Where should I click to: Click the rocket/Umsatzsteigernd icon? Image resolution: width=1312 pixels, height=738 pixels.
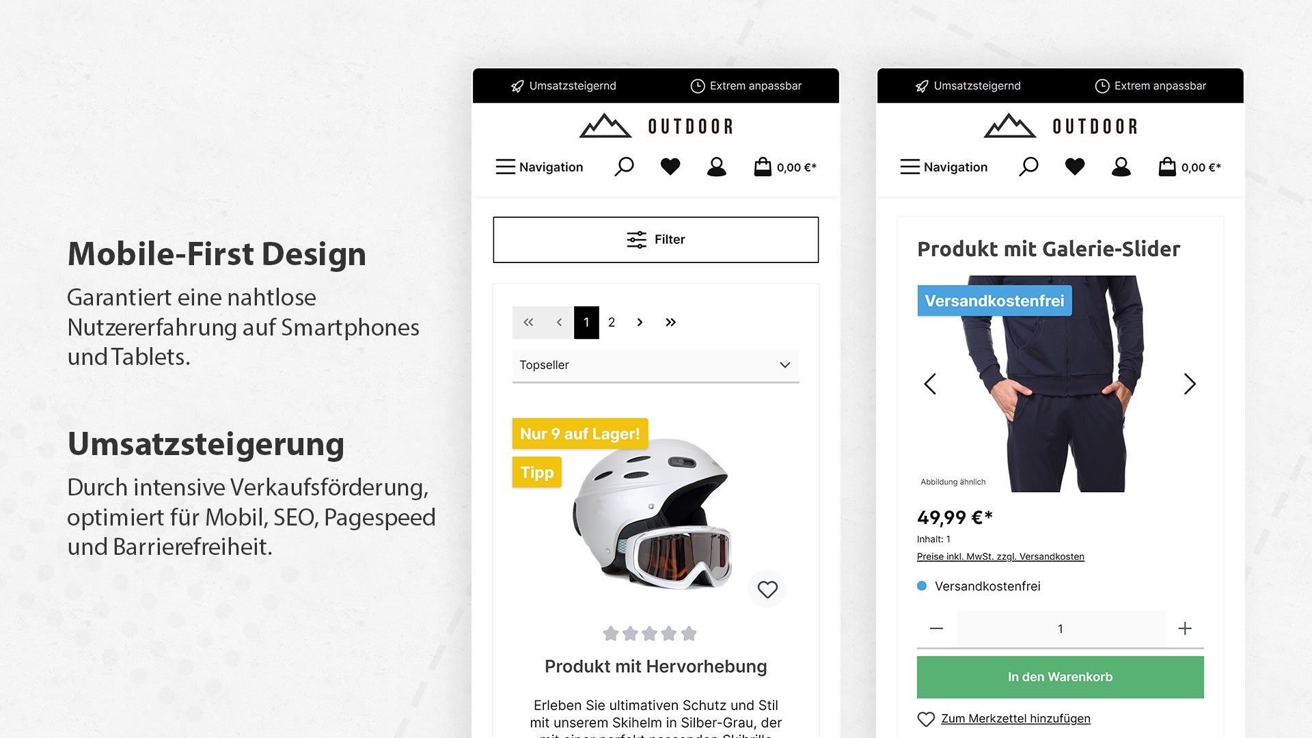click(x=517, y=85)
